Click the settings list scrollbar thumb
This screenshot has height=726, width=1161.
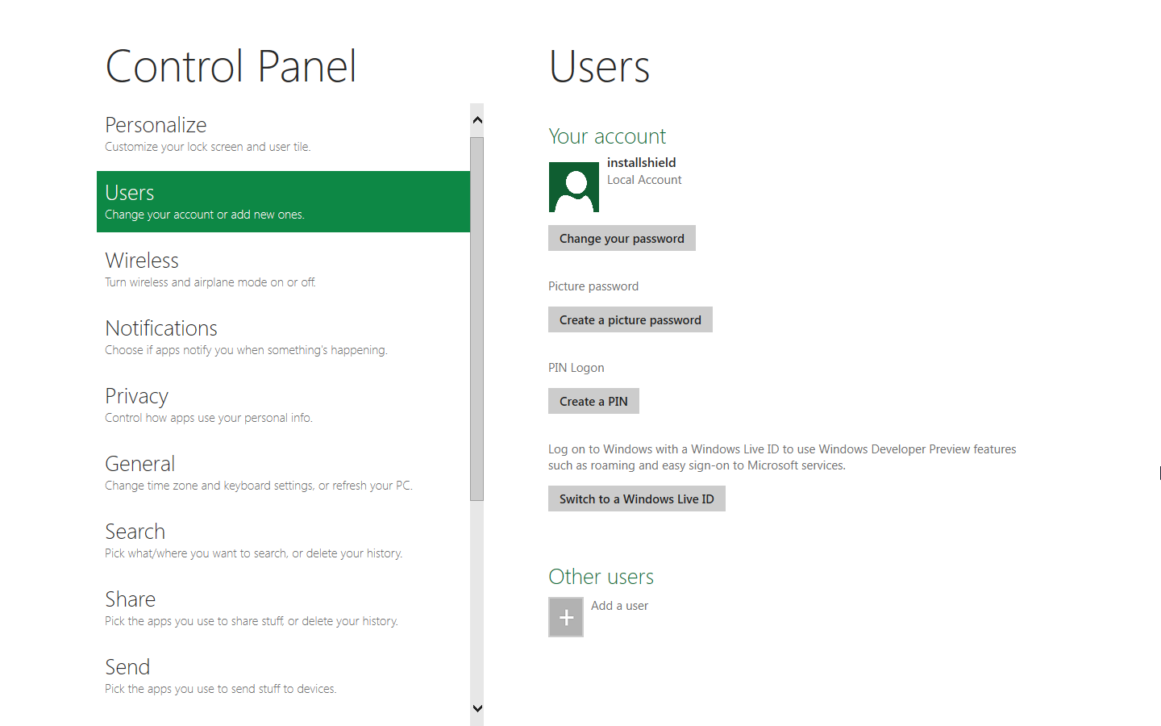tap(477, 319)
